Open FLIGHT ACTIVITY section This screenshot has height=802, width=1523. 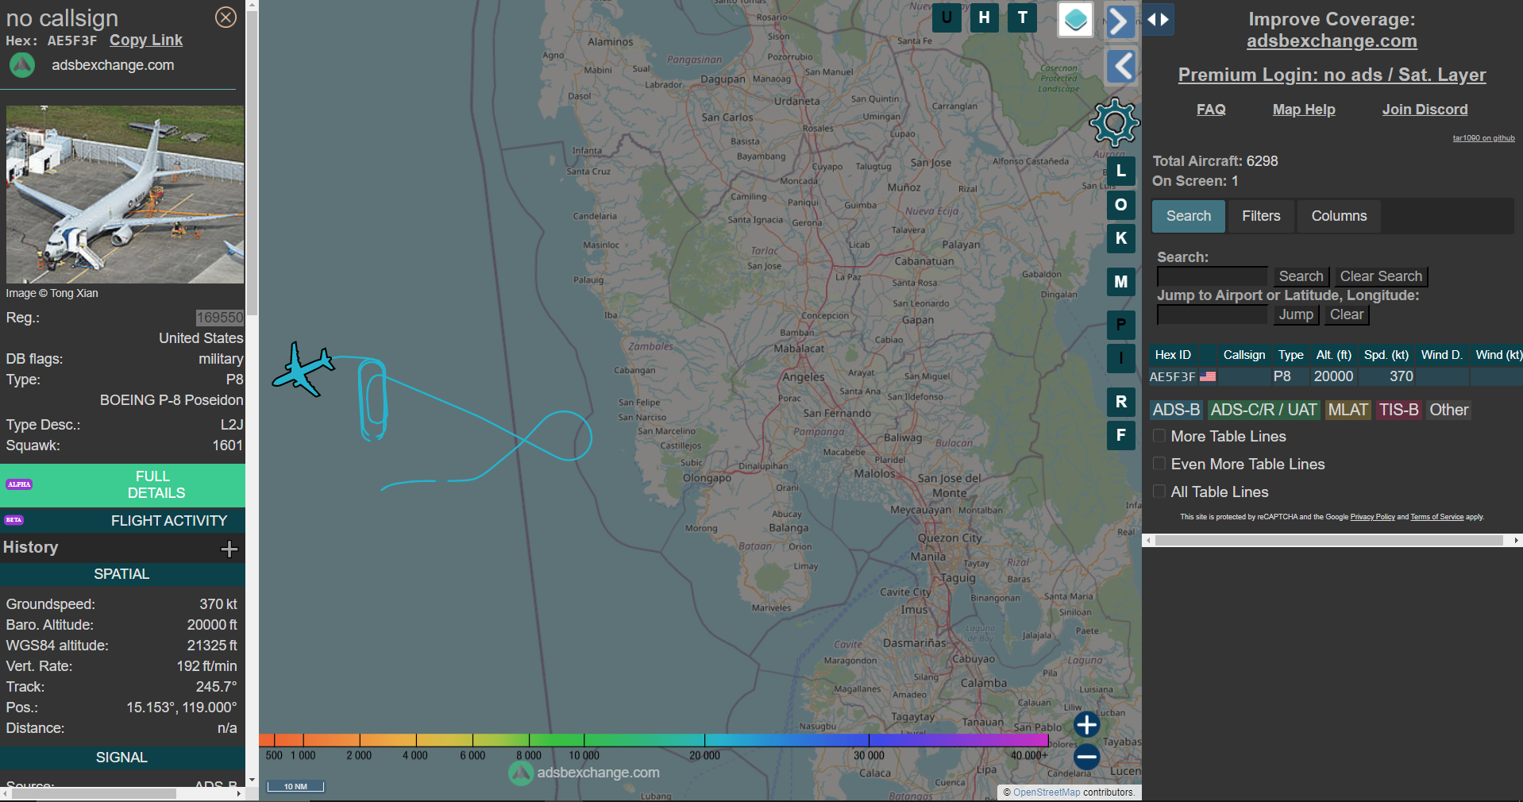pyautogui.click(x=122, y=521)
